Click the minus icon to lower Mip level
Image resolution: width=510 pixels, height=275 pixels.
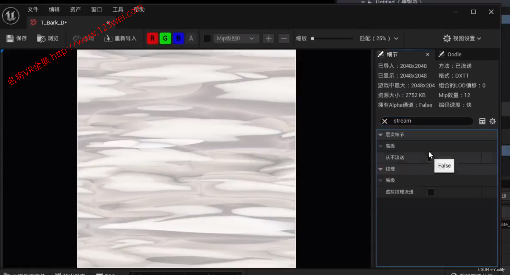pyautogui.click(x=284, y=39)
